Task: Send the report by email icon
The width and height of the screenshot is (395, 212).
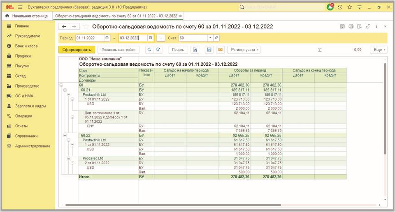Action: click(220, 50)
